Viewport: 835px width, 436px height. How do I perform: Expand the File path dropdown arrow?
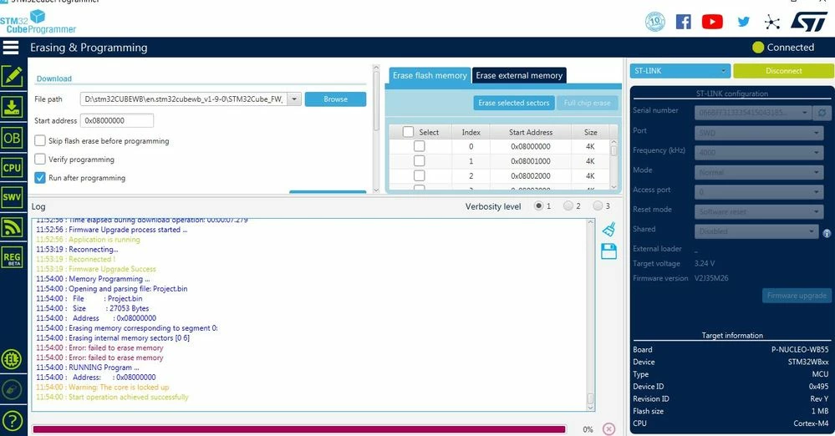(294, 99)
